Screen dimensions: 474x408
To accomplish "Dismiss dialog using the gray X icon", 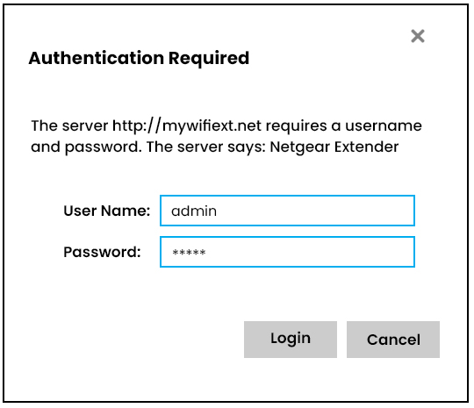I will tap(418, 36).
